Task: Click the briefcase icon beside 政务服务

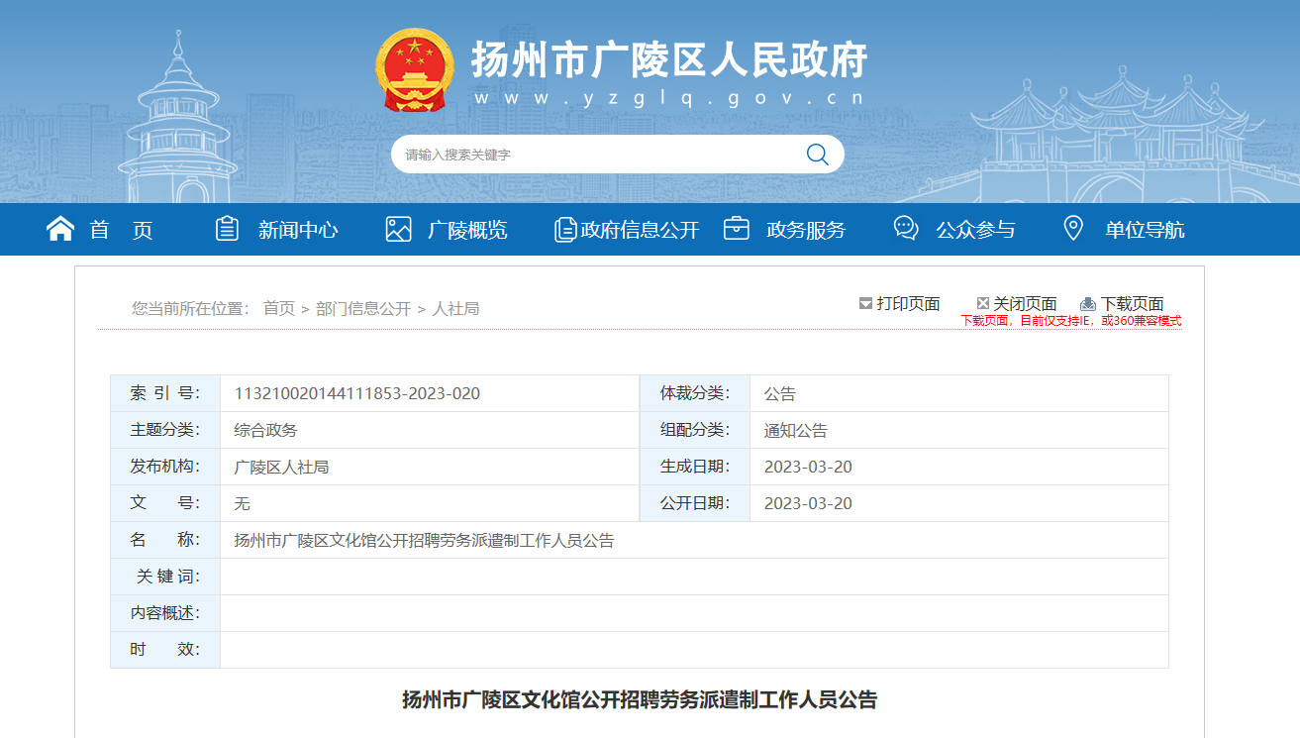Action: (x=736, y=229)
